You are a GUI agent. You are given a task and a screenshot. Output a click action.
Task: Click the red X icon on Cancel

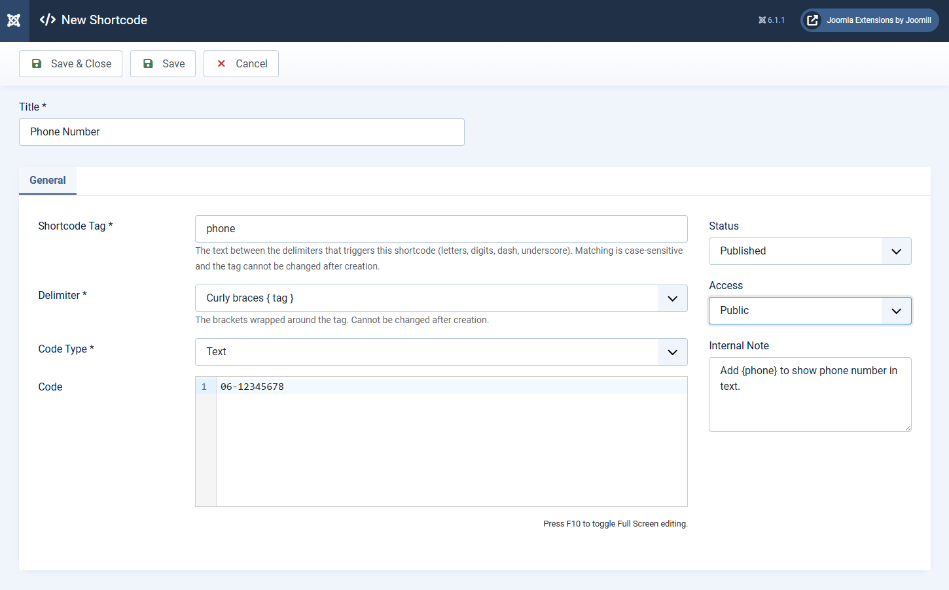(221, 64)
